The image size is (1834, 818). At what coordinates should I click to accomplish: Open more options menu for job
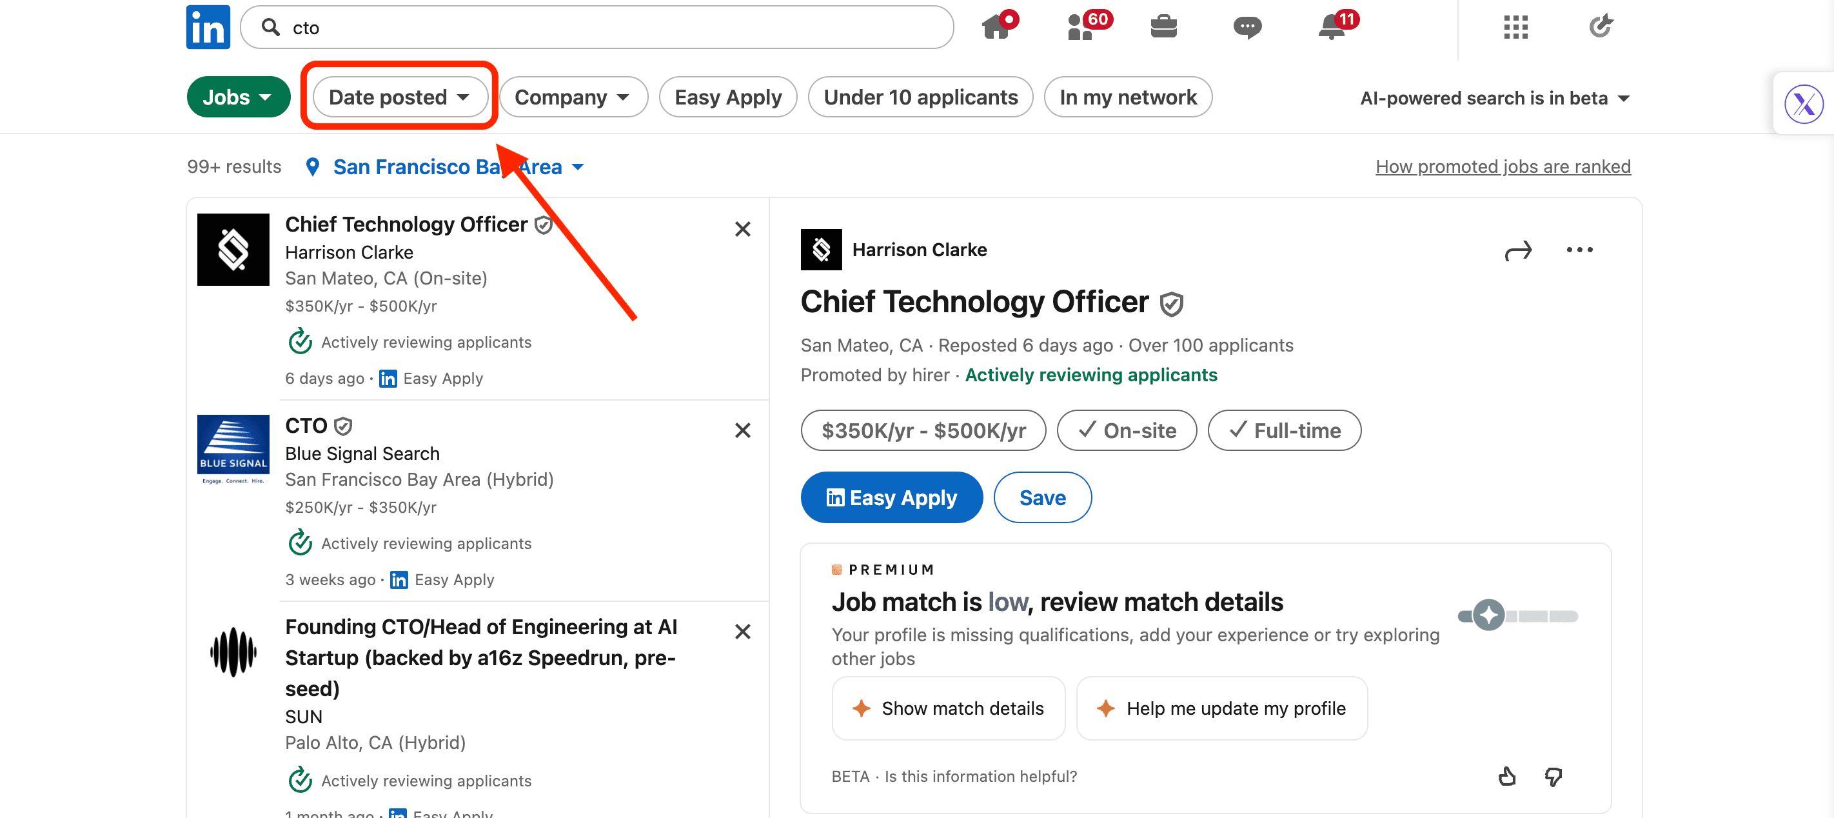click(1579, 250)
